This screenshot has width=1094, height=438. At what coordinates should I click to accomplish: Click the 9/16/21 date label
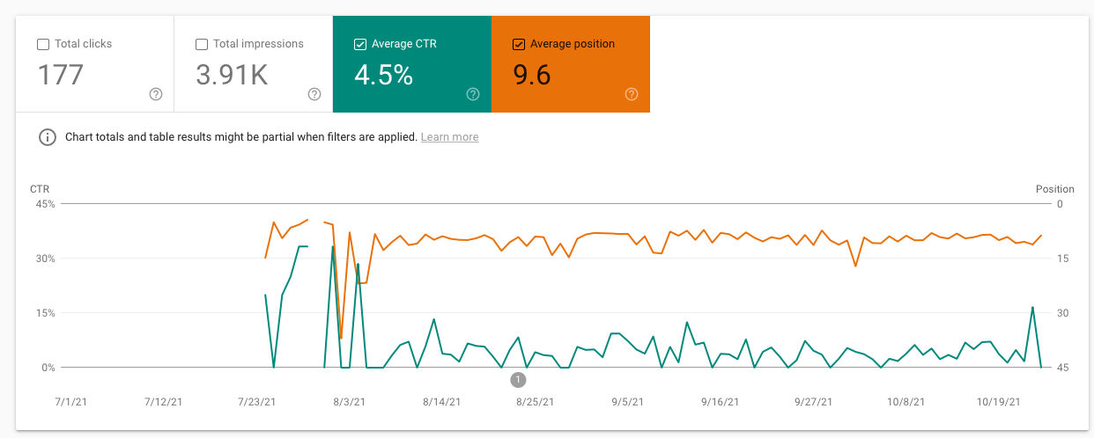coord(721,402)
